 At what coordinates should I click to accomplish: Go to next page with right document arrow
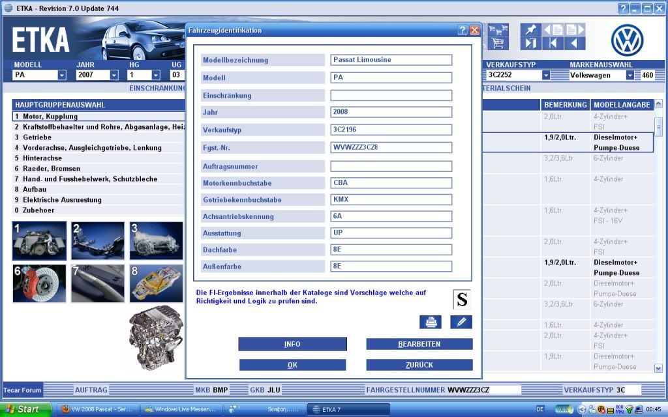[x=575, y=30]
